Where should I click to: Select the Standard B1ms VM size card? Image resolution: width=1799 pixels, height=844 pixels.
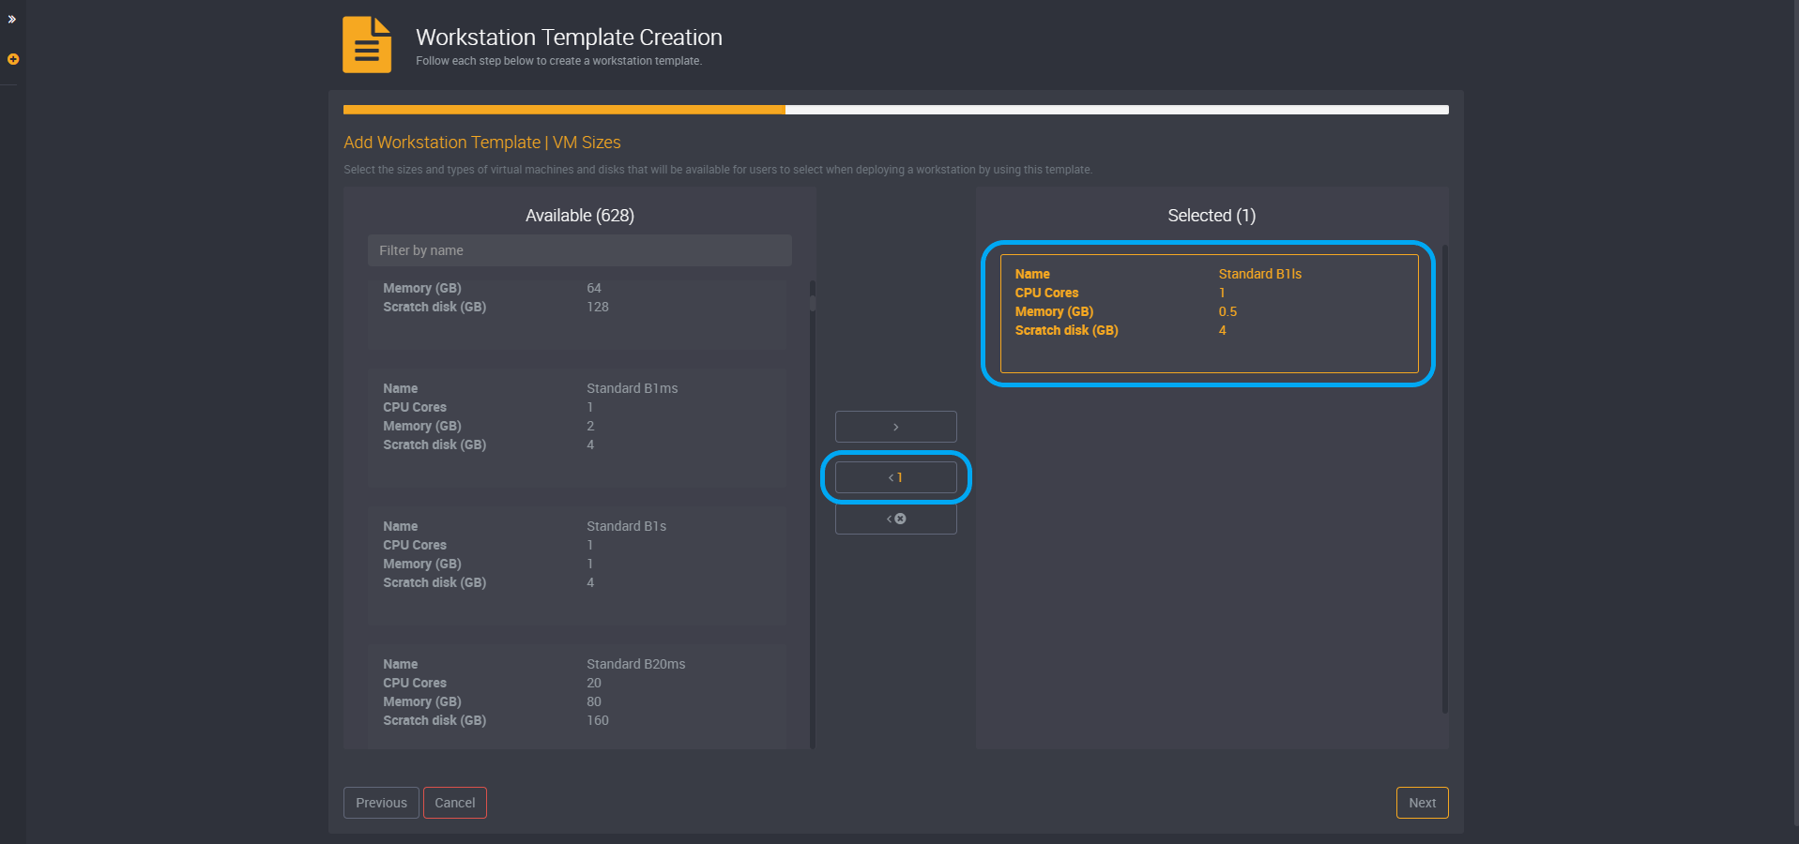577,429
